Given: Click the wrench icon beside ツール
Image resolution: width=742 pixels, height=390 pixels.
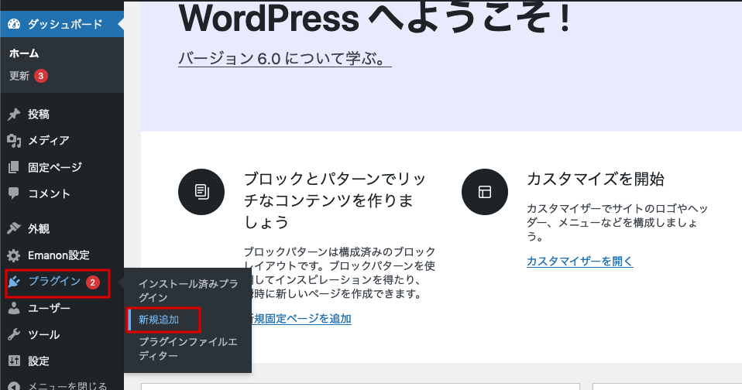Looking at the screenshot, I should 14,335.
